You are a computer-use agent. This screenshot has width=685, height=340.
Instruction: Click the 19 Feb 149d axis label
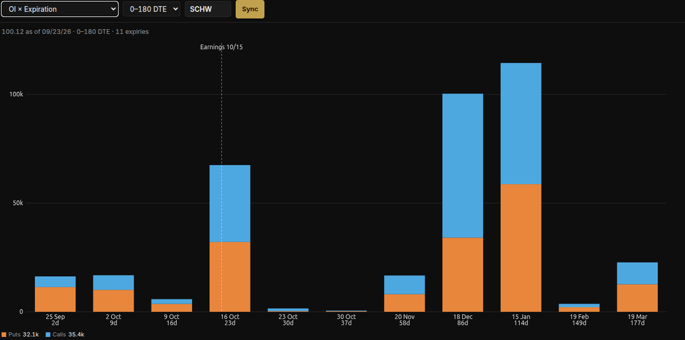pyautogui.click(x=579, y=320)
